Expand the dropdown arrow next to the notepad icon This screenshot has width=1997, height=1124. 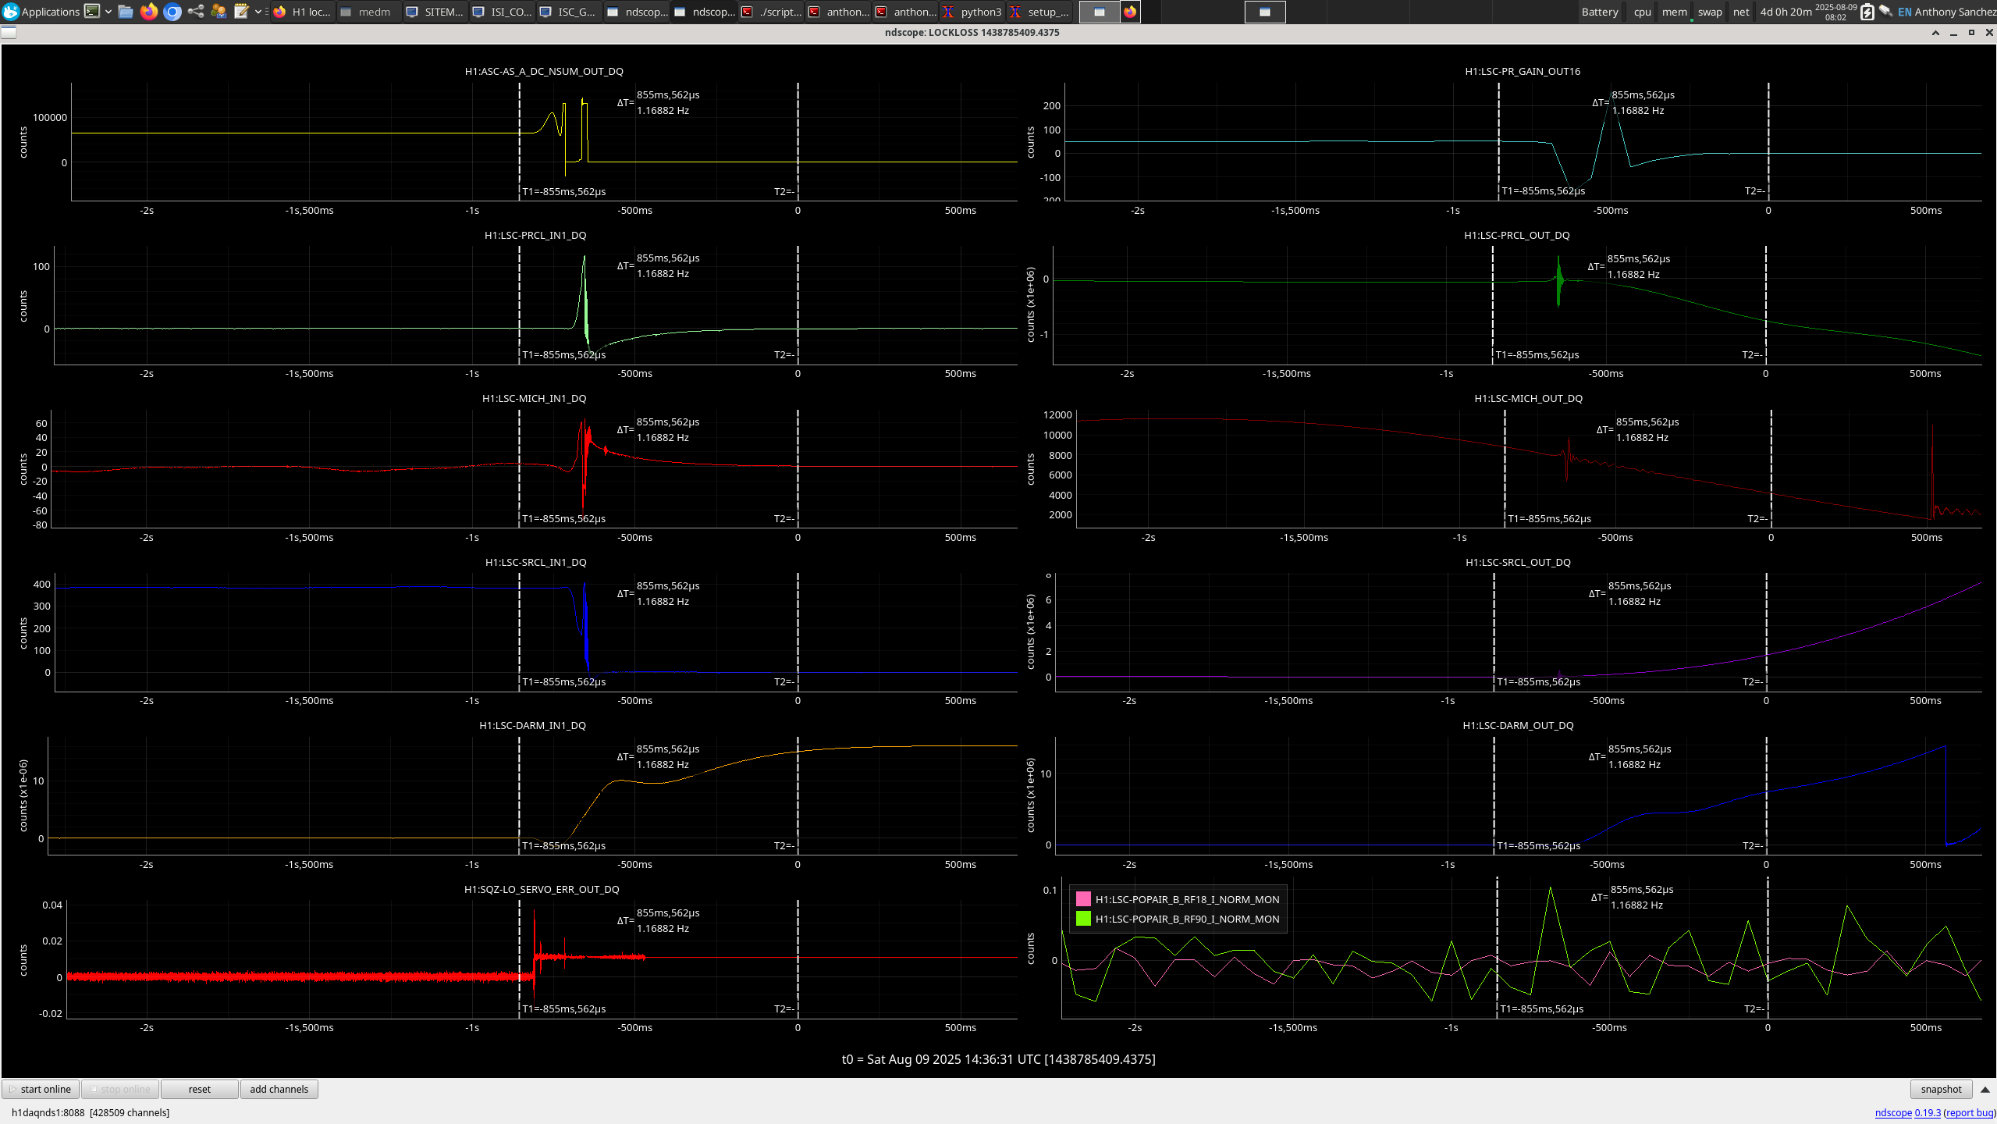tap(258, 12)
